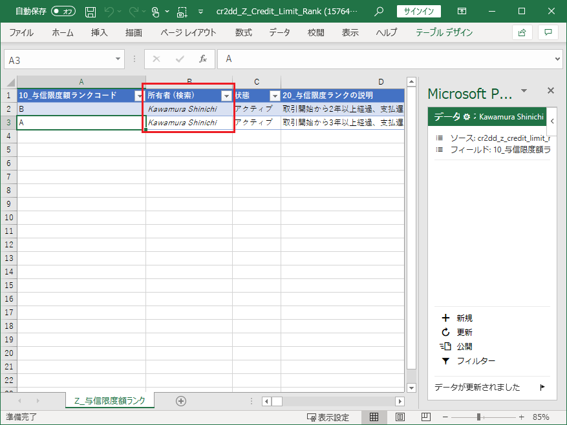Select the Z_与信限度額ランク sheet tab
Image resolution: width=567 pixels, height=425 pixels.
110,401
